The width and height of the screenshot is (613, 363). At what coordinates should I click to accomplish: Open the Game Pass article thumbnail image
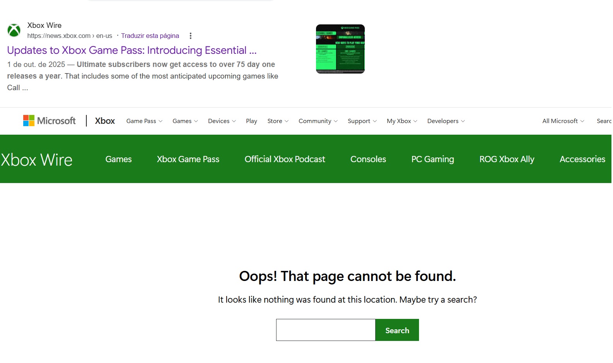(x=340, y=49)
